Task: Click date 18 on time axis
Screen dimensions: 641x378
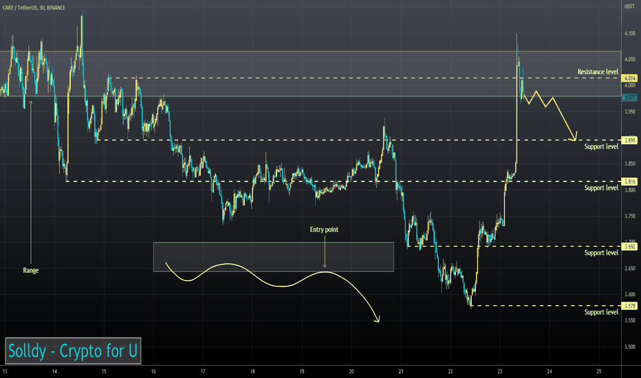Action: (x=252, y=371)
